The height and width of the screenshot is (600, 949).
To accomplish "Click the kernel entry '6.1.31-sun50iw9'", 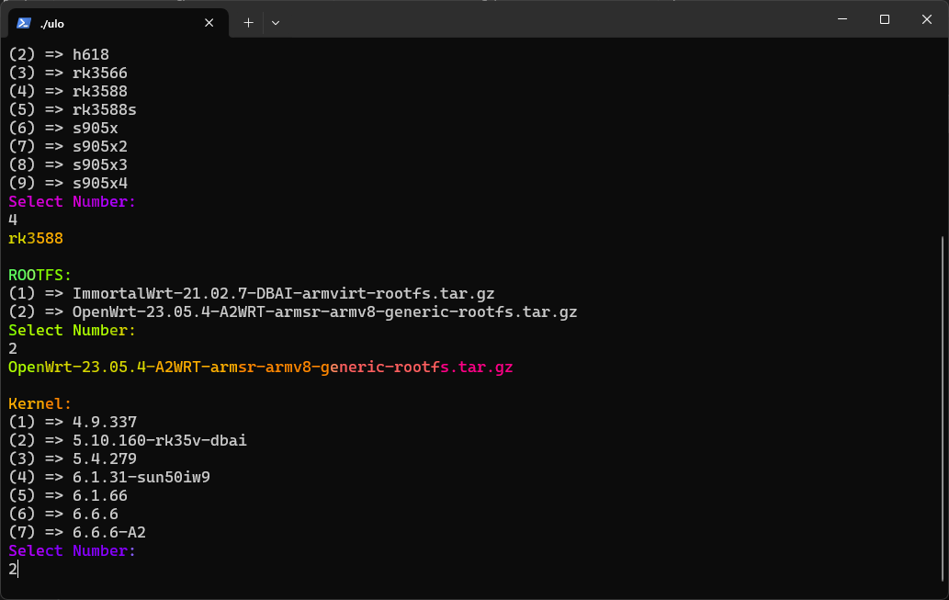I will (x=109, y=477).
